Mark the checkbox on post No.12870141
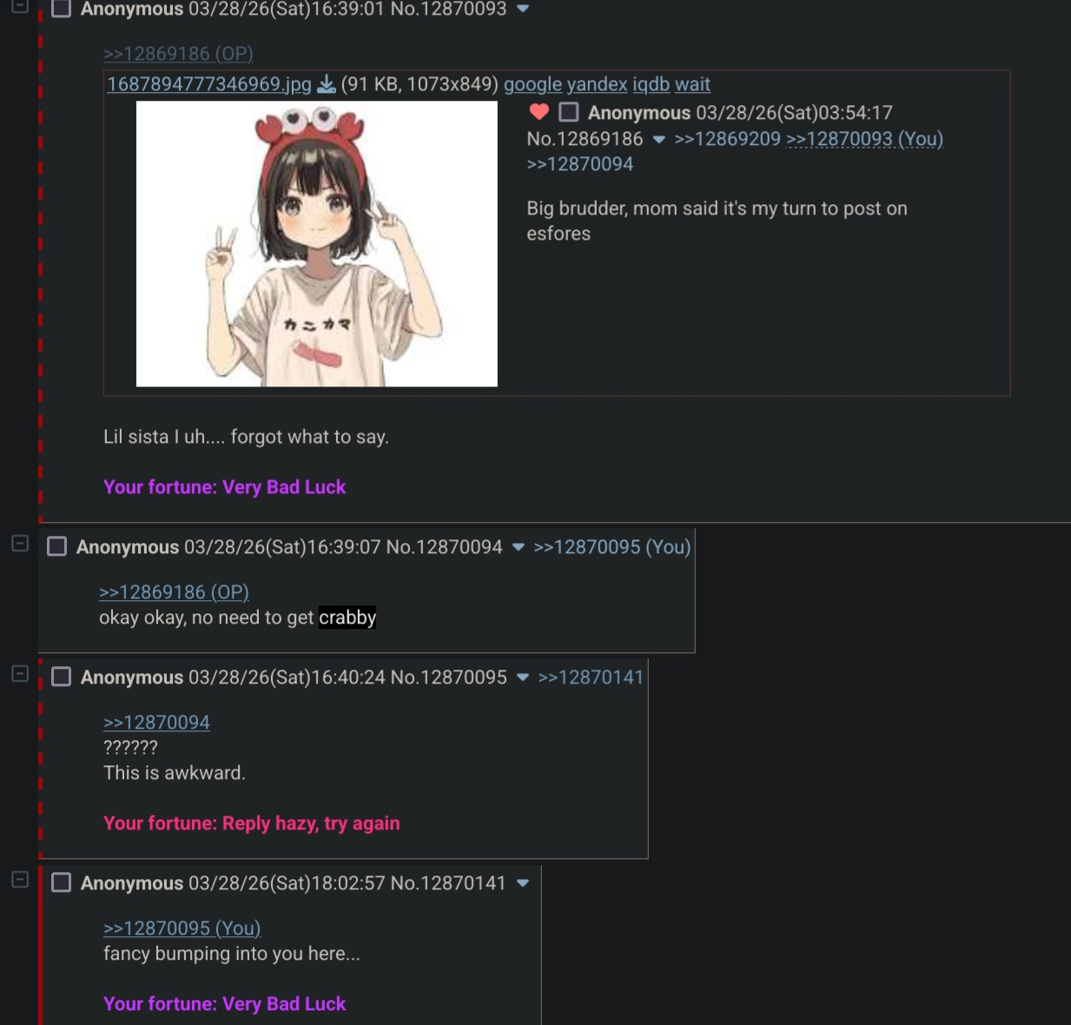This screenshot has width=1071, height=1025. 62,883
